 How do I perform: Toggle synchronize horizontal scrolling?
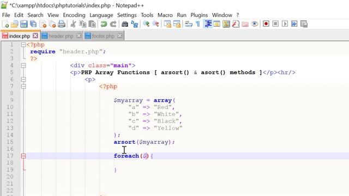[177, 24]
